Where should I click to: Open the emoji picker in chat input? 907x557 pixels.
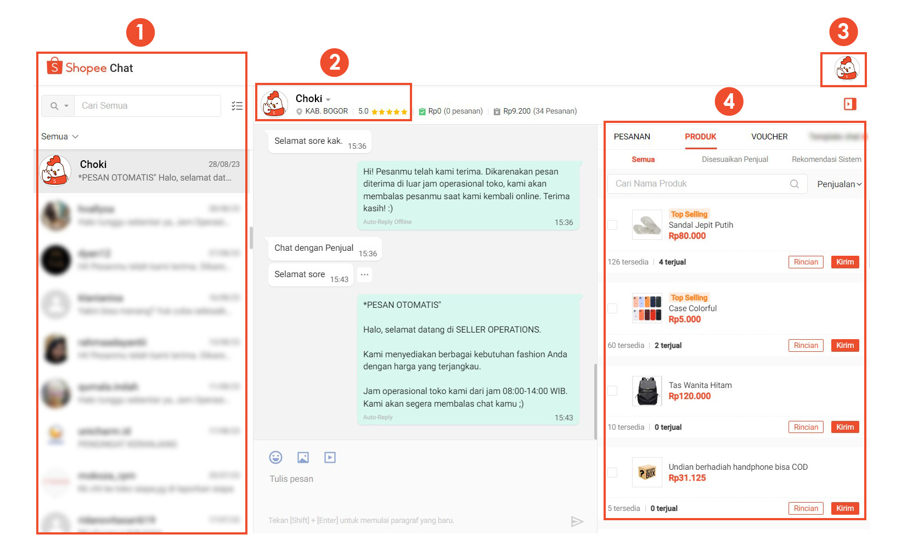point(275,457)
